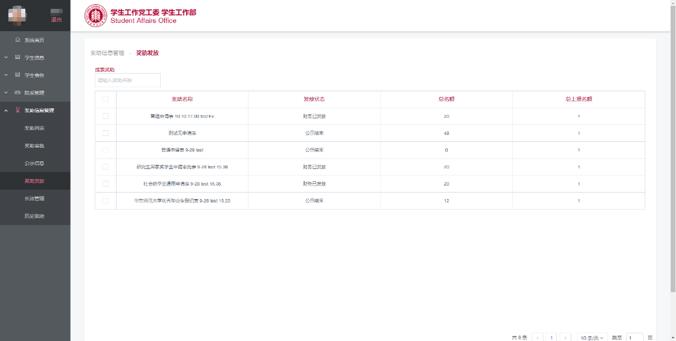Viewport: 676px width, 341px height.
Task: Click the 学生信息 sidebar icon
Action: (x=18, y=58)
